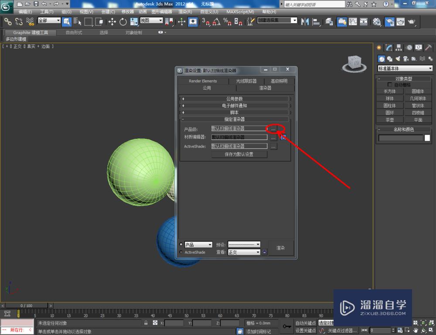Click the 渲染 button in render dialog
This screenshot has width=436, height=335.
[x=280, y=248]
